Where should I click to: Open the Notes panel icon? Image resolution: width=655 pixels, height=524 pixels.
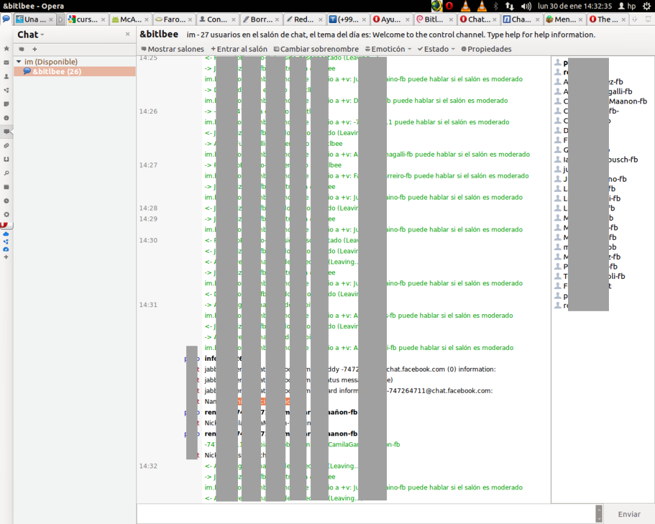tap(6, 104)
